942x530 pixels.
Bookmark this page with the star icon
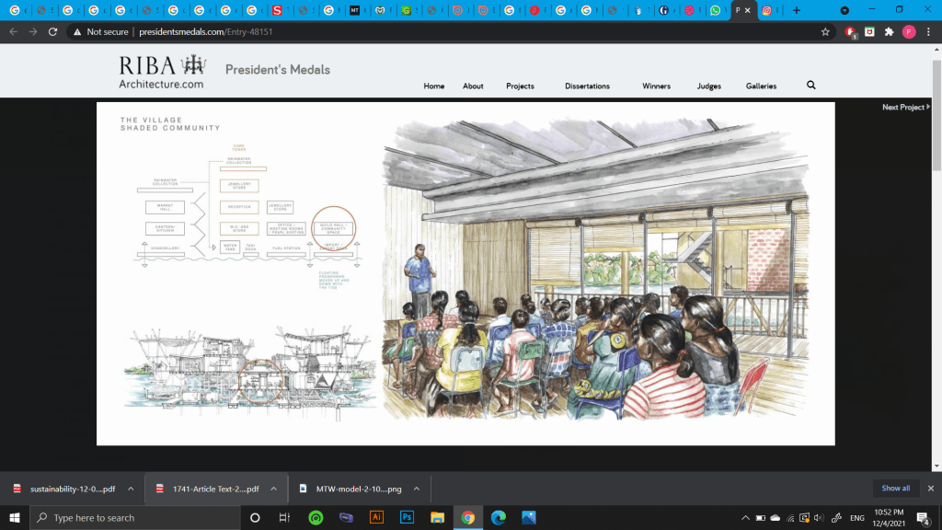825,31
